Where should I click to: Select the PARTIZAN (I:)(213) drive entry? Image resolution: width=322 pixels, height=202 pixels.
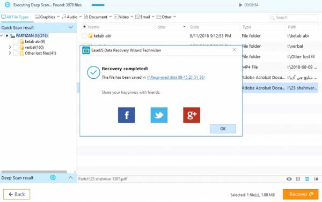[32, 36]
